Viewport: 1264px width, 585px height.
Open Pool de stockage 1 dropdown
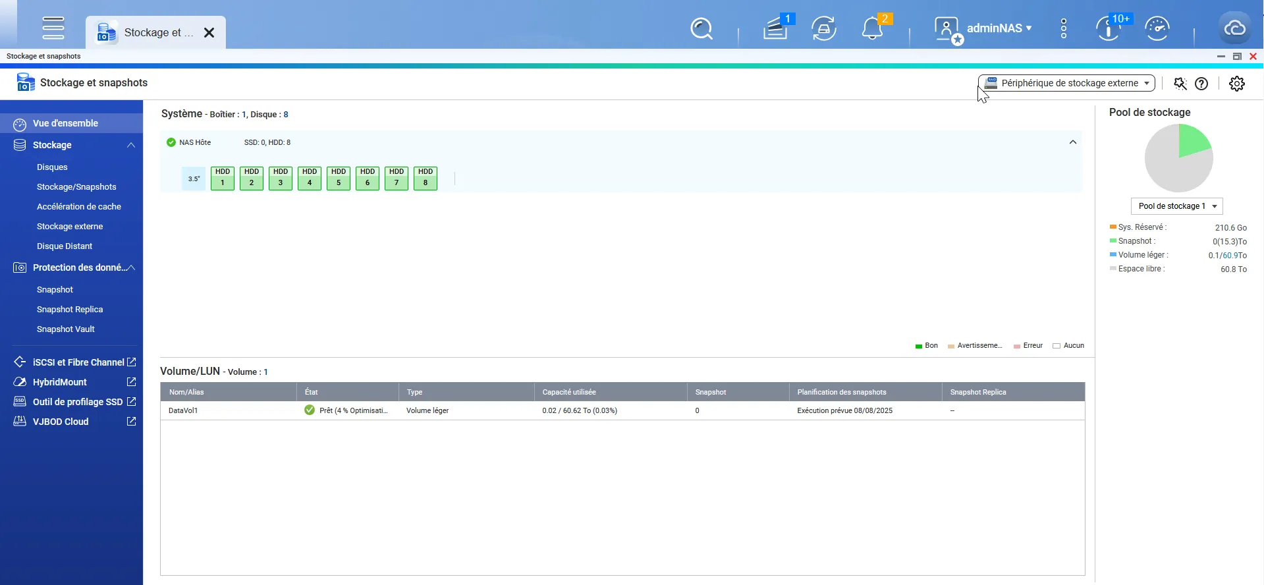pos(1176,206)
